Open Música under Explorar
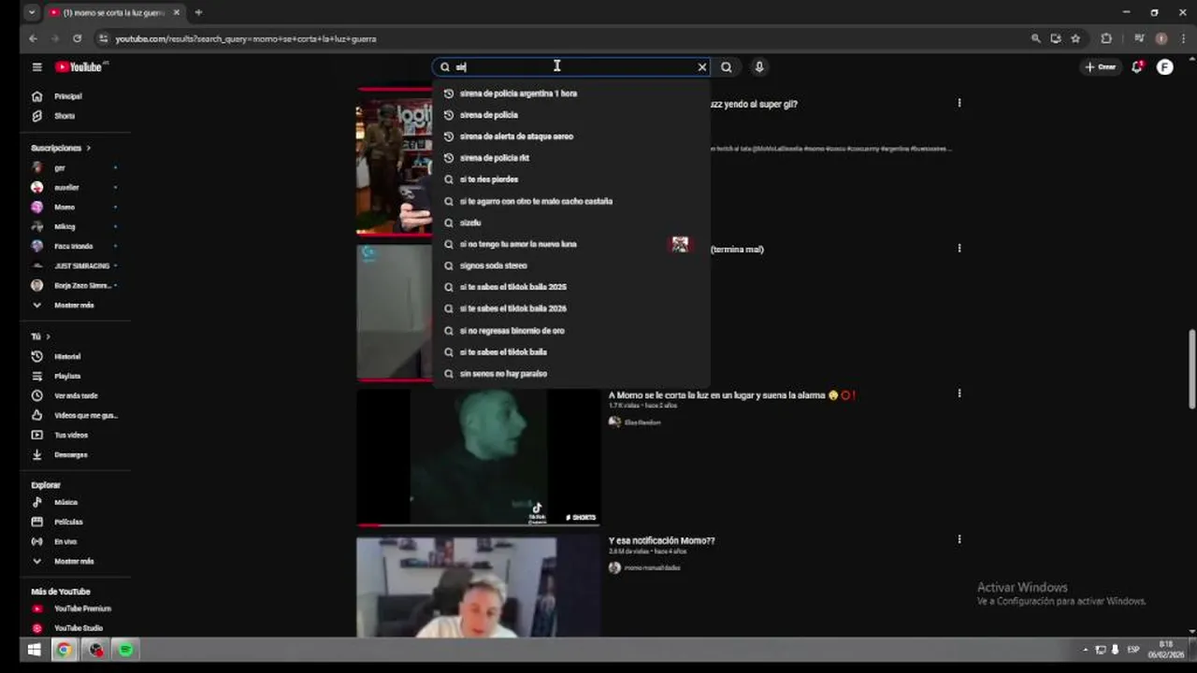The width and height of the screenshot is (1197, 673). pyautogui.click(x=65, y=503)
